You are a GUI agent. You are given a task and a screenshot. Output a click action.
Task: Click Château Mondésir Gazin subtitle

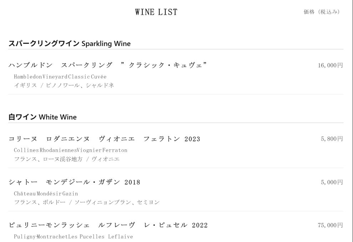click(46, 194)
